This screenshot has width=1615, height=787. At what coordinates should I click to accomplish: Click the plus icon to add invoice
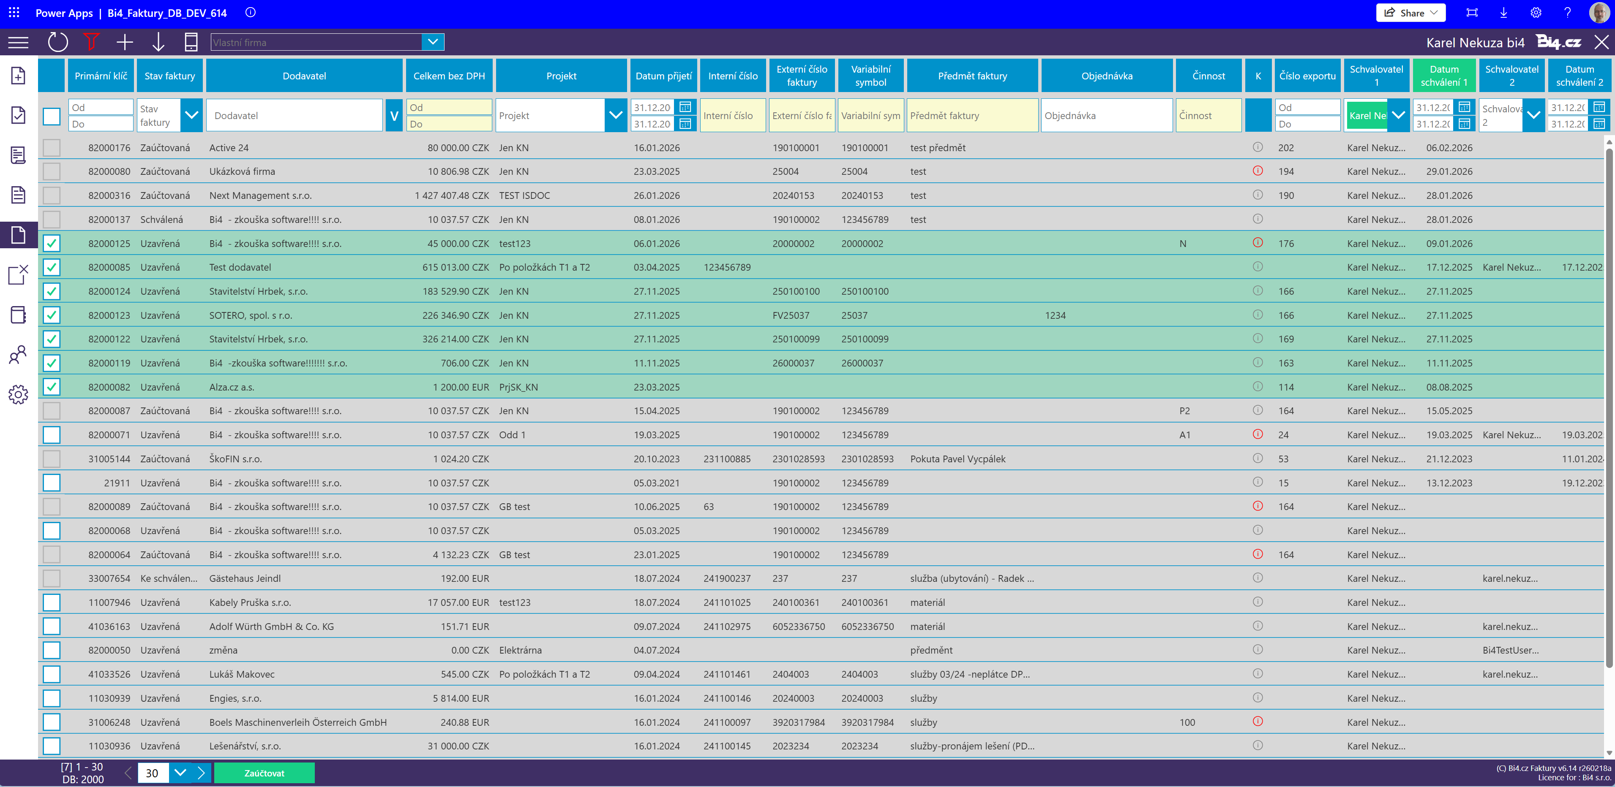125,42
